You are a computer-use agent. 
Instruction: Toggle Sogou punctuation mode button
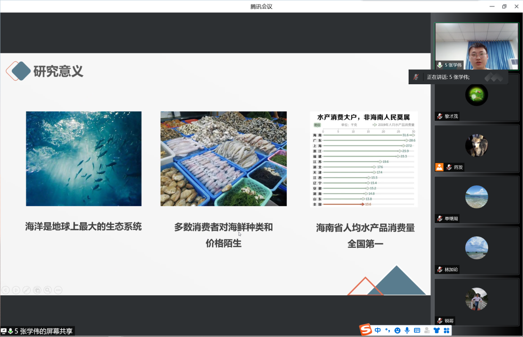point(388,330)
